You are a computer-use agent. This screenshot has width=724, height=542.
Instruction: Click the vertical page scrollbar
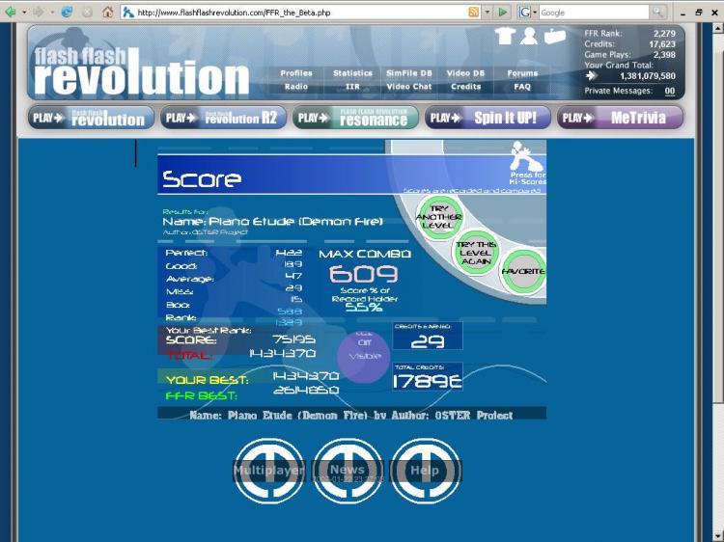(718, 283)
